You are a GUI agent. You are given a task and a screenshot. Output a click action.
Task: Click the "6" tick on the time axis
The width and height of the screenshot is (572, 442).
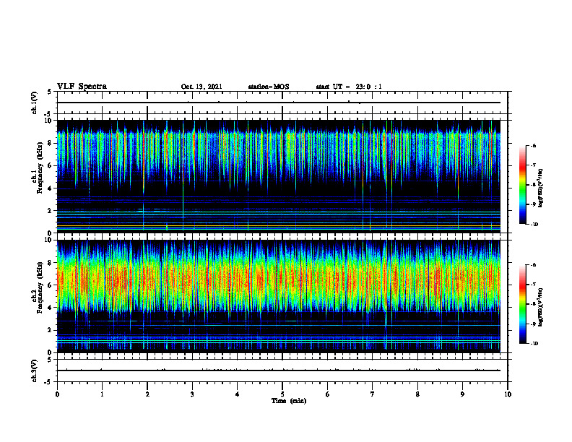pyautogui.click(x=328, y=394)
